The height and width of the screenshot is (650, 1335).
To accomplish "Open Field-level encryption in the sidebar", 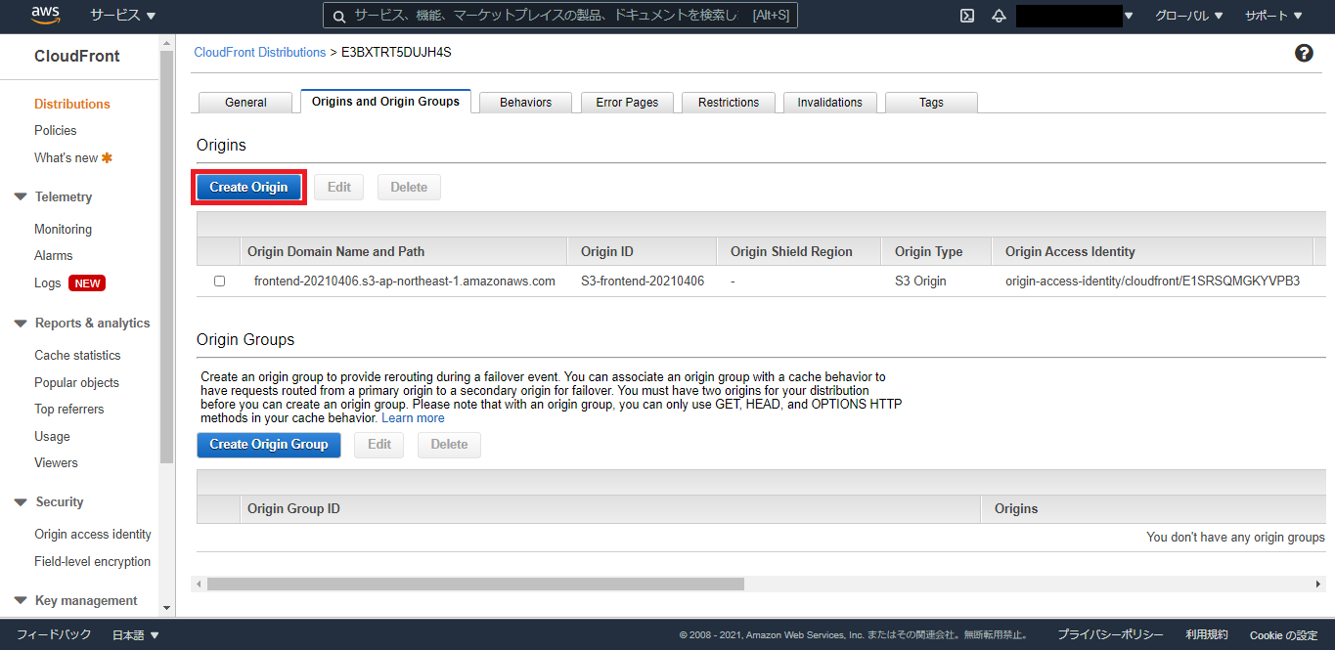I will click(x=93, y=562).
